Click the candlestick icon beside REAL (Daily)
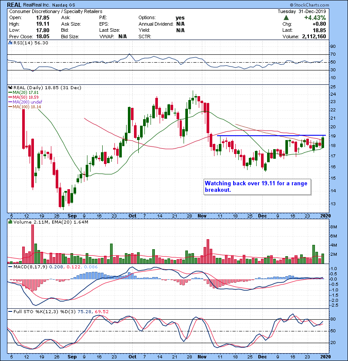Viewport: 348px width, 361px height. [10, 87]
